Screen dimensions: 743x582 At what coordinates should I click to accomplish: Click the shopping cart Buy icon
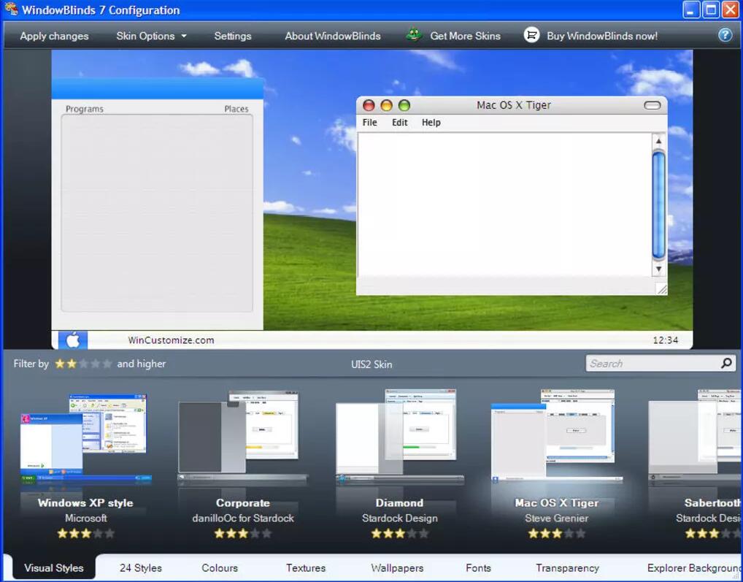tap(532, 35)
